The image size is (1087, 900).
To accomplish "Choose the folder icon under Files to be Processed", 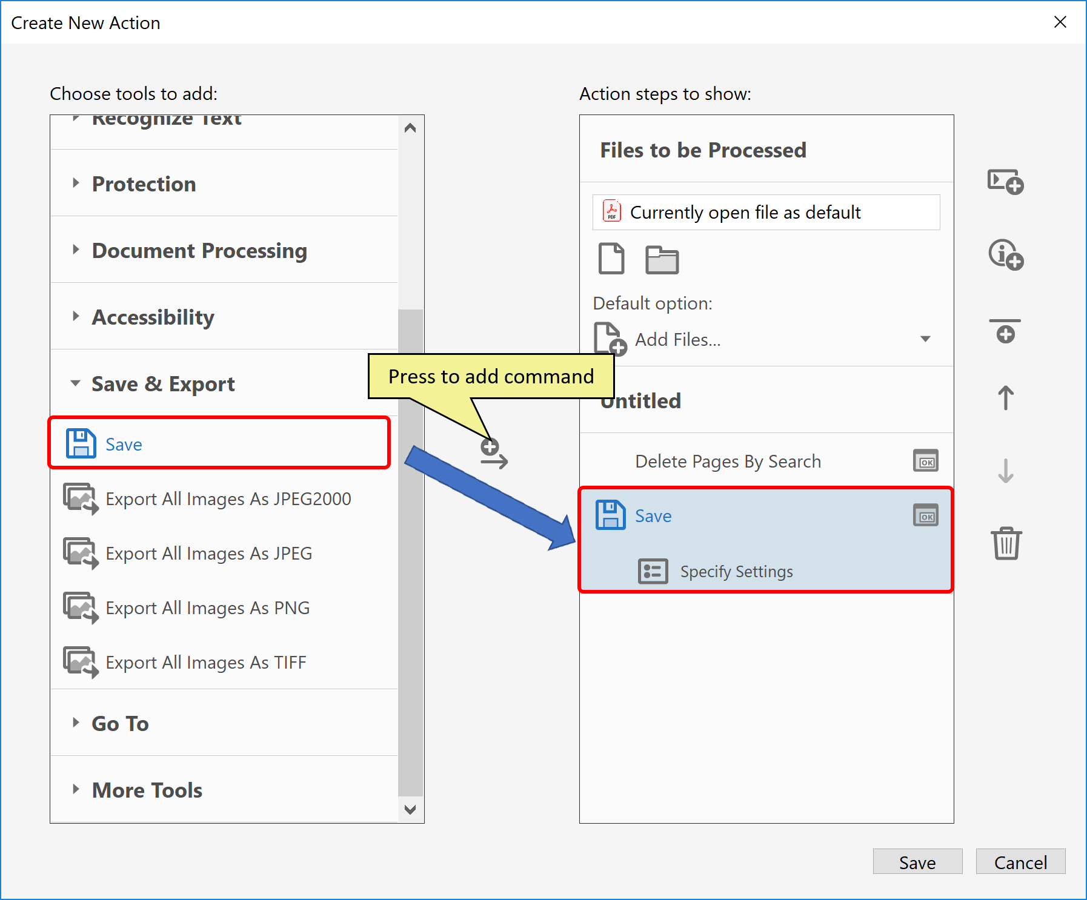I will tap(662, 259).
